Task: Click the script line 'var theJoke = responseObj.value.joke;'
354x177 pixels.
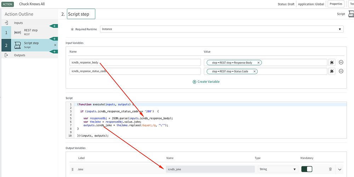Action: (112, 122)
